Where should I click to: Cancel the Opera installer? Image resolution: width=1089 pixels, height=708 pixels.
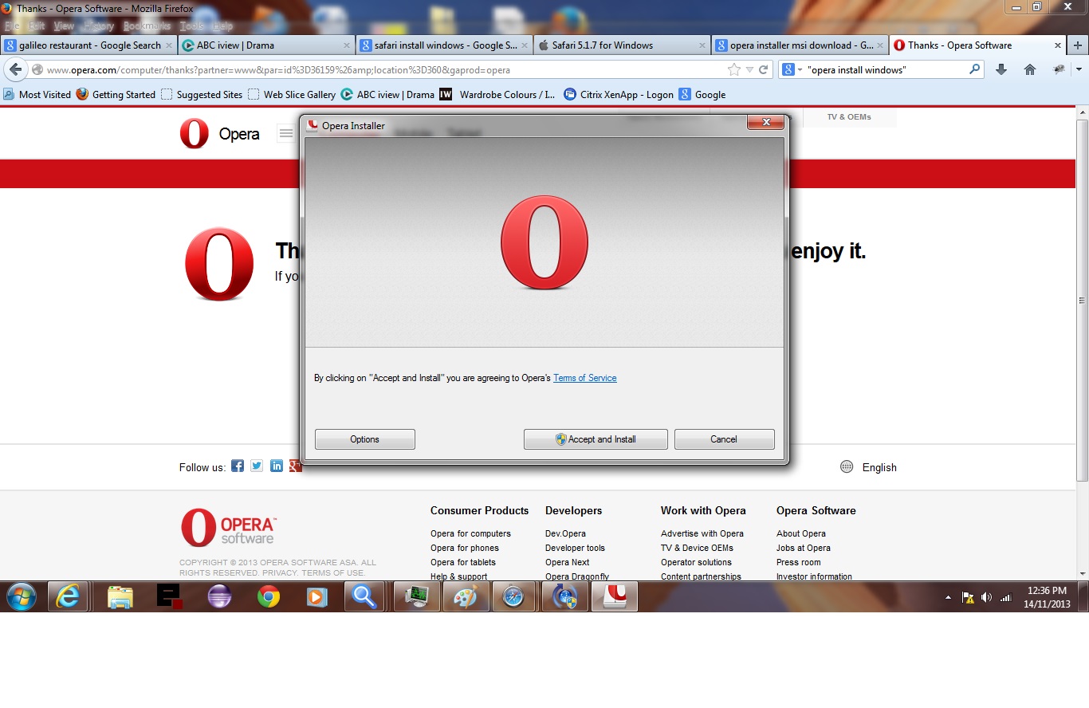(x=724, y=439)
